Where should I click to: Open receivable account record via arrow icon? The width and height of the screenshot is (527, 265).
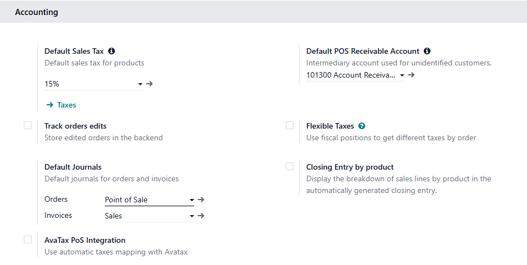pos(411,75)
